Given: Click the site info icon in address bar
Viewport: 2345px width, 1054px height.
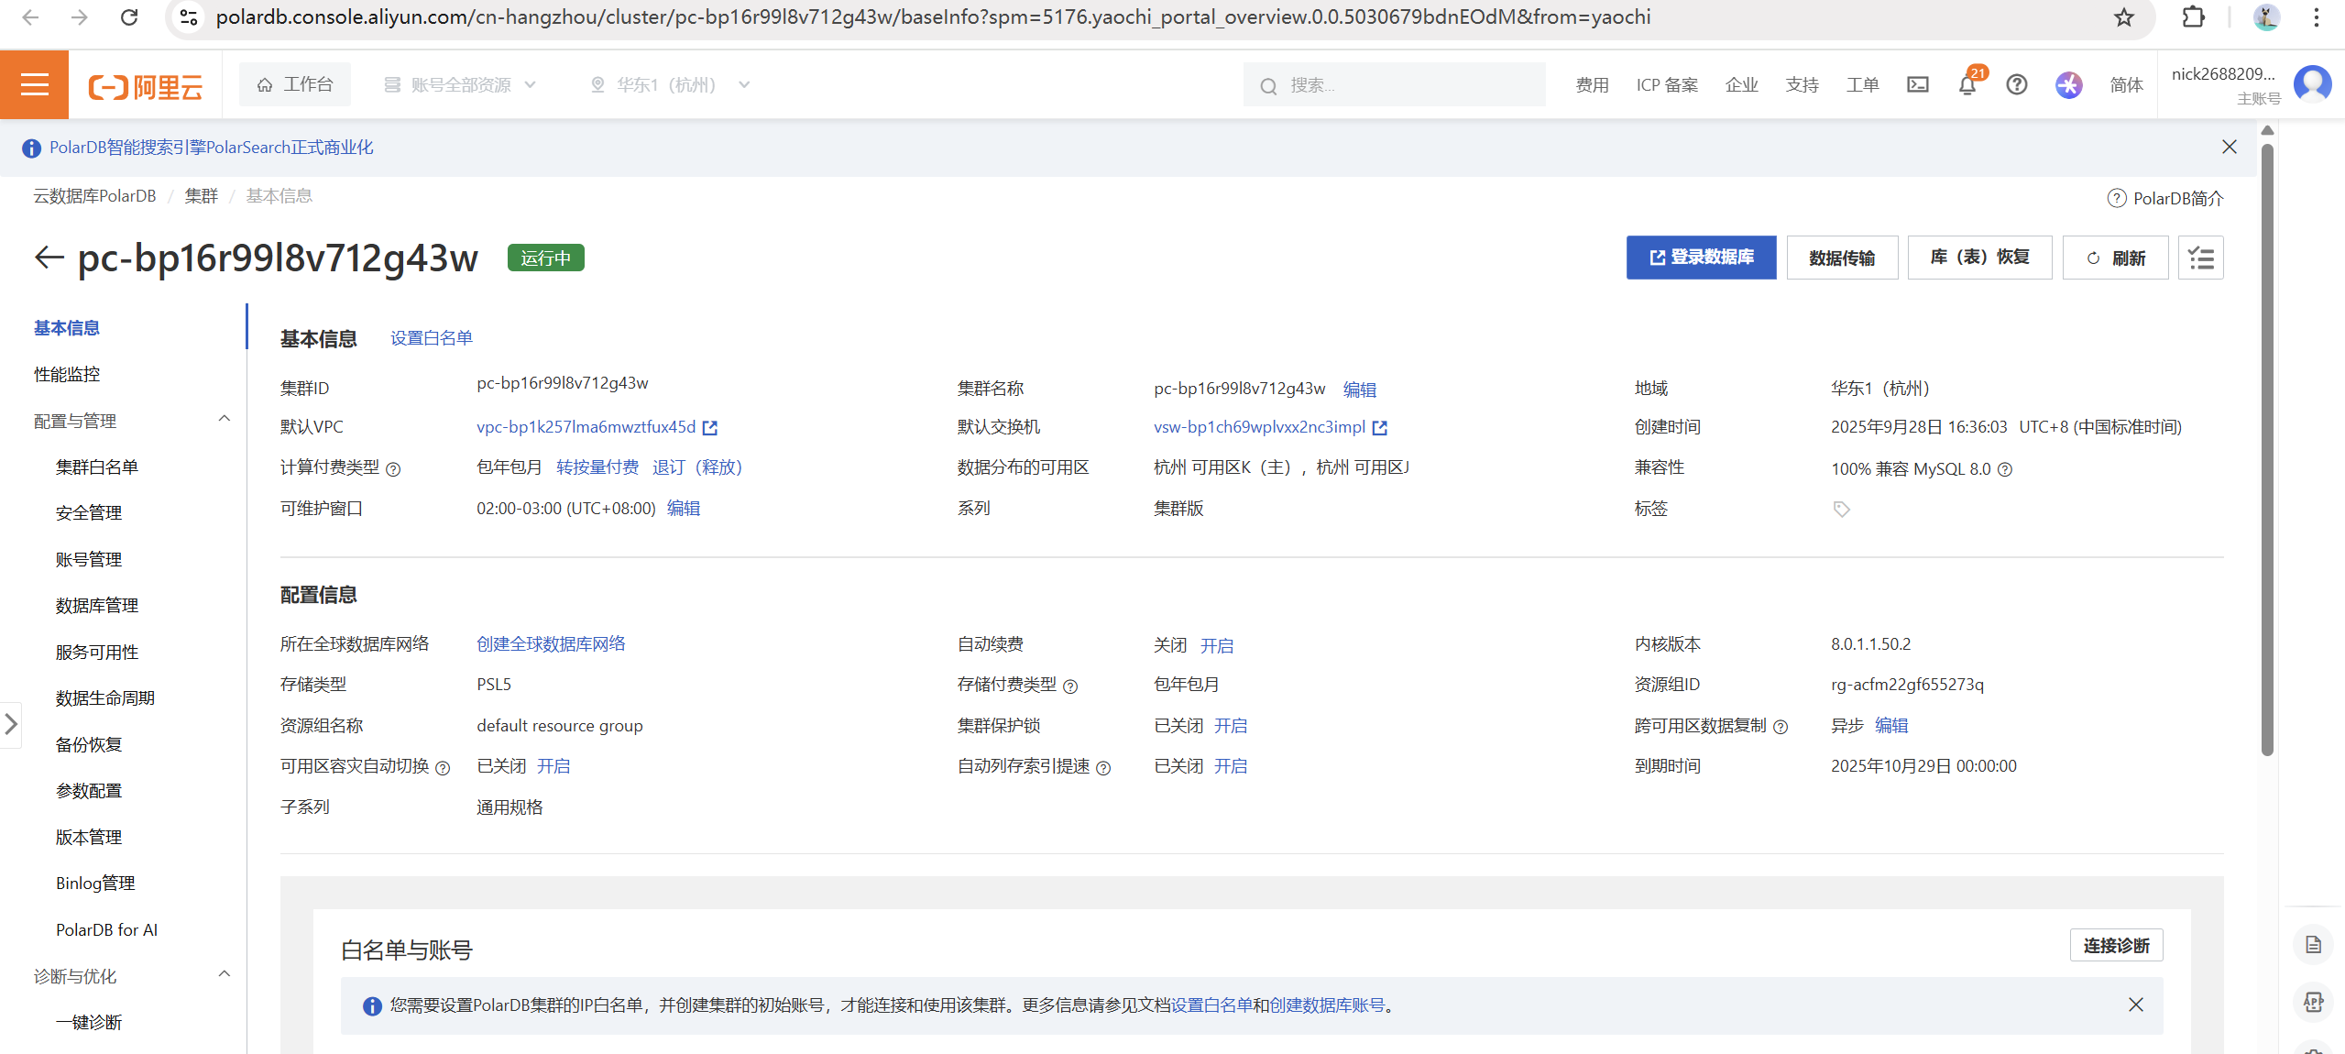Looking at the screenshot, I should pos(188,16).
